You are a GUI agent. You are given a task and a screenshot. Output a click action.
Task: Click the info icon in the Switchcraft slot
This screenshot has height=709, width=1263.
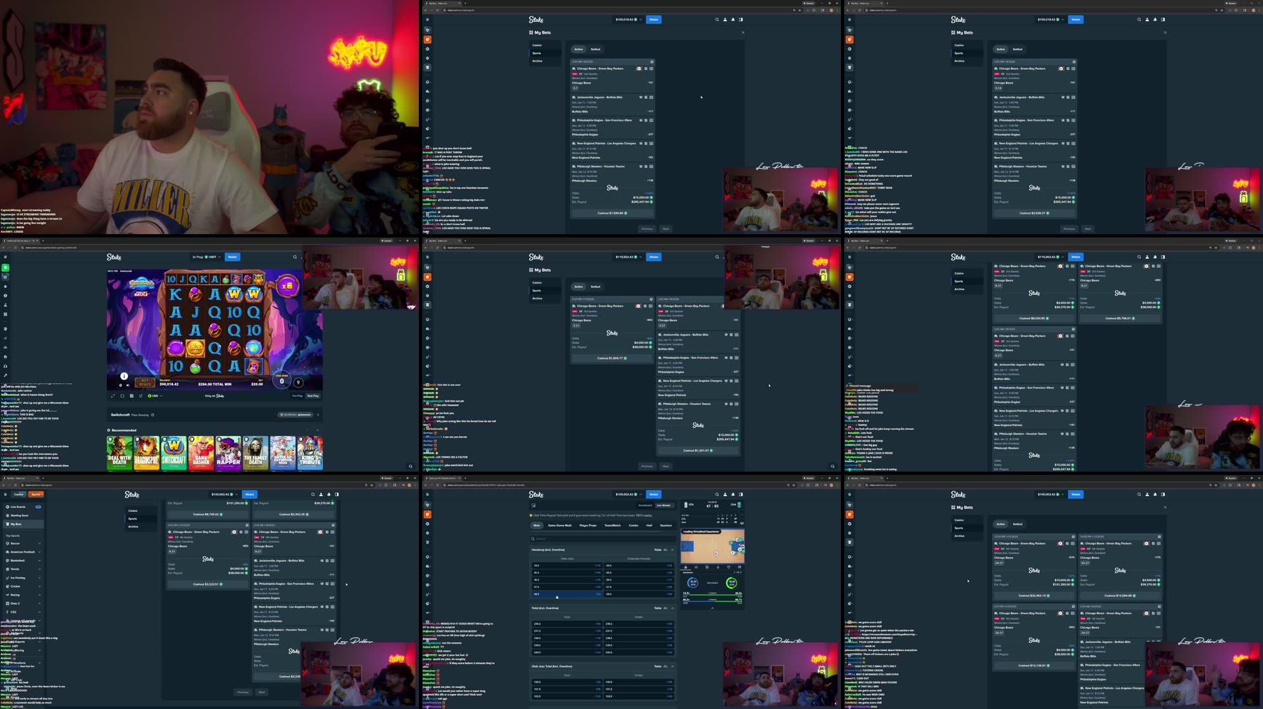[124, 375]
